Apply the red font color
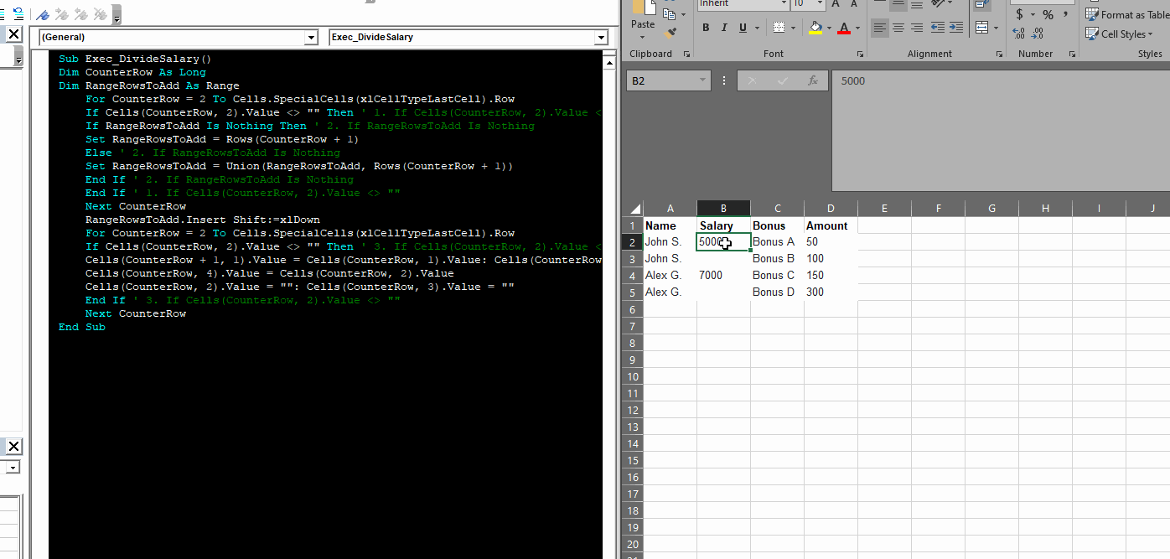 (843, 28)
